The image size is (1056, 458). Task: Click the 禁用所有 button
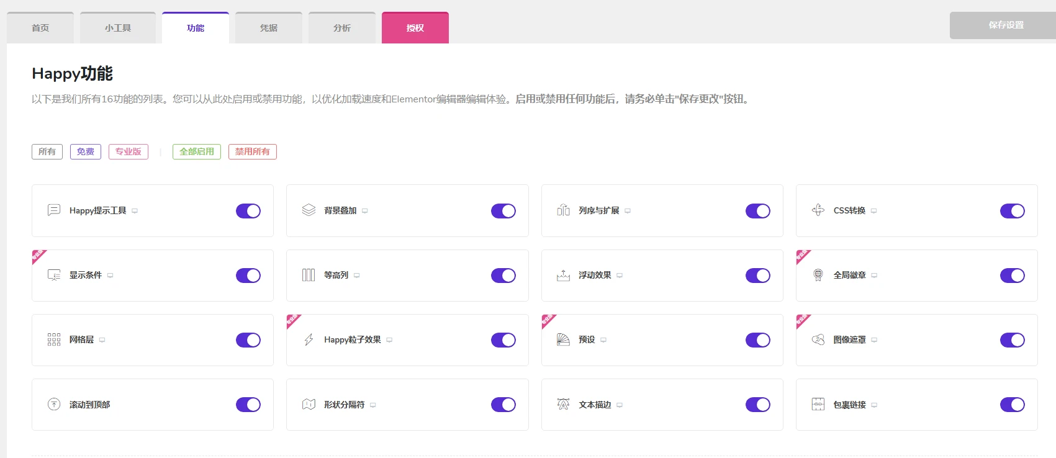[x=253, y=151]
